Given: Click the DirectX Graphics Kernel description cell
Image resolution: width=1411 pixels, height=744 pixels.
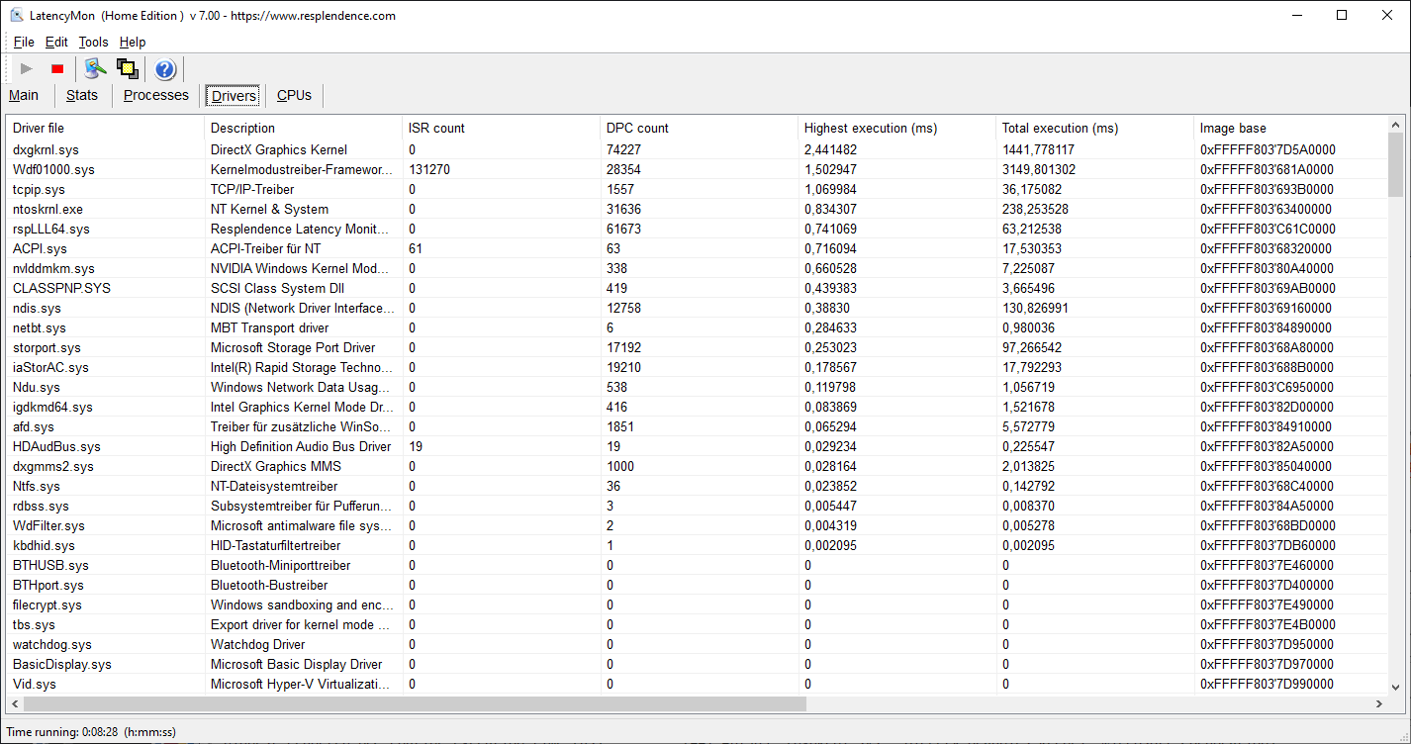Looking at the screenshot, I should coord(279,149).
